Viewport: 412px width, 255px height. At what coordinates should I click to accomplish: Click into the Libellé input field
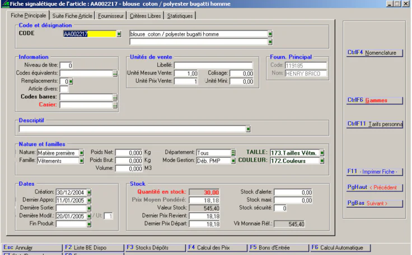(x=213, y=65)
